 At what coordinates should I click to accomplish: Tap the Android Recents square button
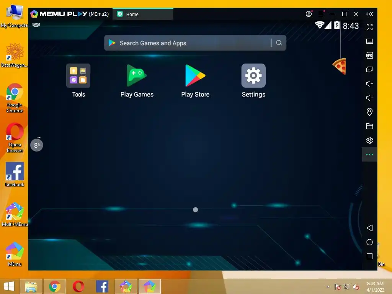point(369,256)
